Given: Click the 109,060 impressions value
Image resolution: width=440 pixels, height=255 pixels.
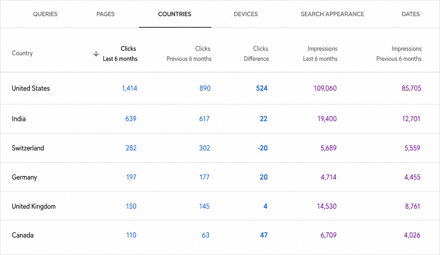Looking at the screenshot, I should point(325,88).
